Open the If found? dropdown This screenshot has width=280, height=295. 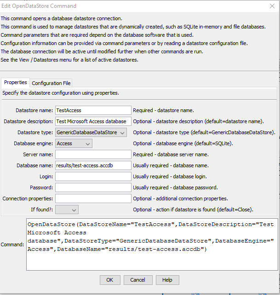[67, 210]
